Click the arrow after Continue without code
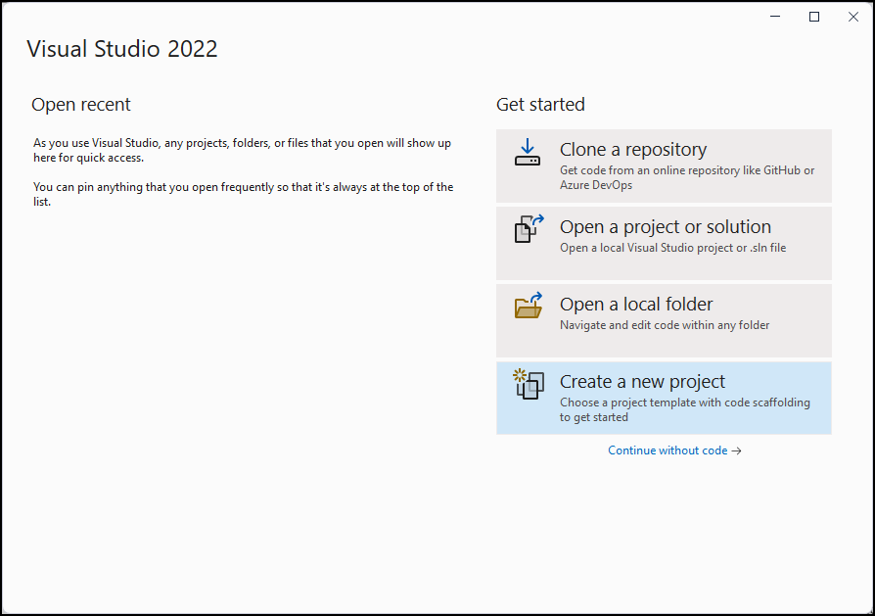Viewport: 875px width, 616px height. click(737, 450)
